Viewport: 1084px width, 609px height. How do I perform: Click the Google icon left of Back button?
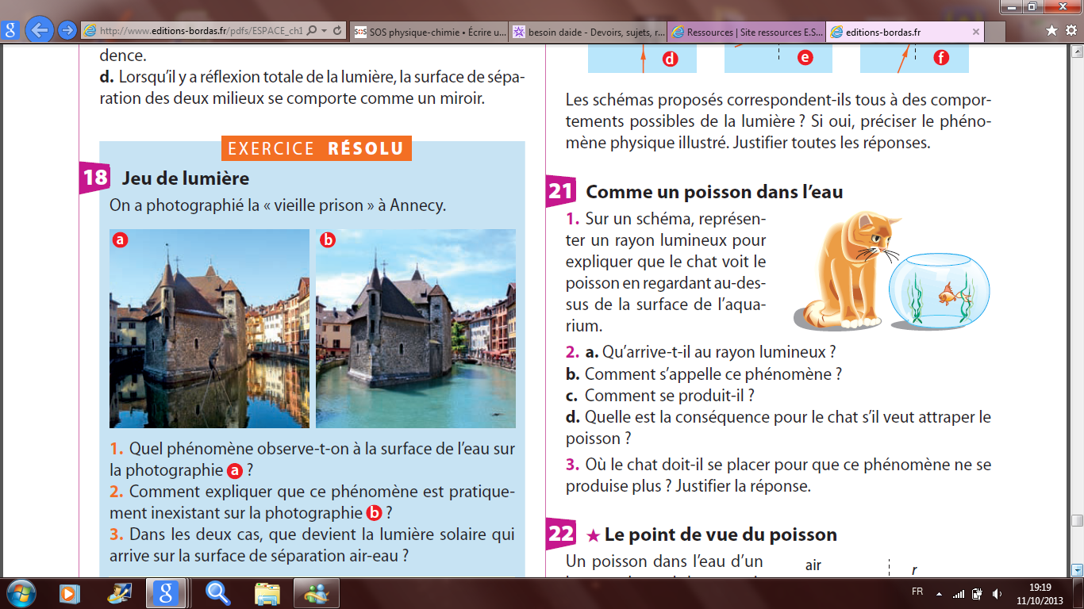click(10, 31)
